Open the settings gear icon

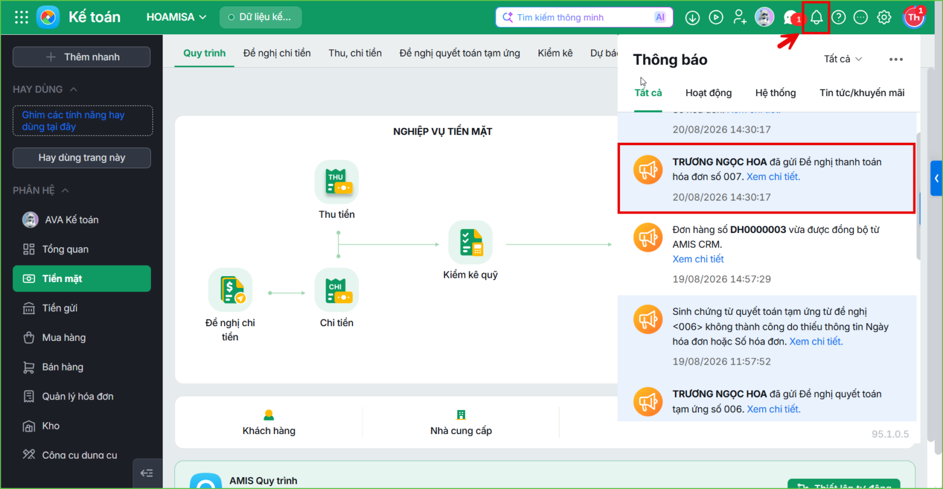click(884, 17)
